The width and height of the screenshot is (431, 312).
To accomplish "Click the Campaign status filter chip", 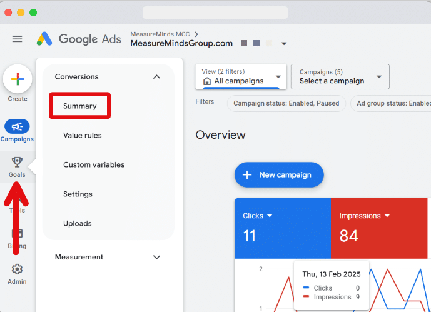I will pyautogui.click(x=286, y=104).
